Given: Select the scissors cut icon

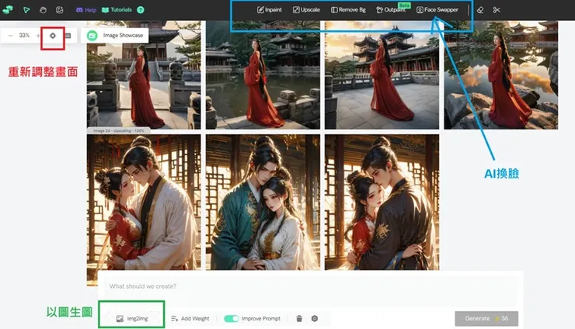Looking at the screenshot, I should (497, 10).
